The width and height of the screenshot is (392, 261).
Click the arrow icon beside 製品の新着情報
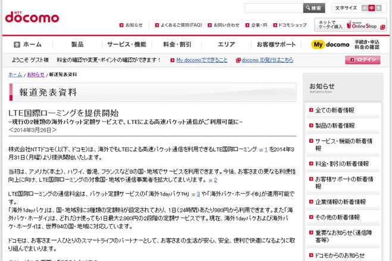pos(311,125)
